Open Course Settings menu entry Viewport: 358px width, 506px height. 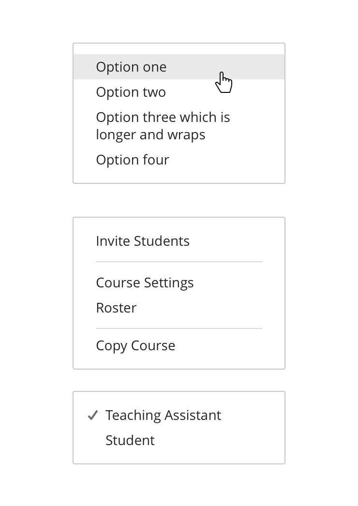(x=145, y=283)
